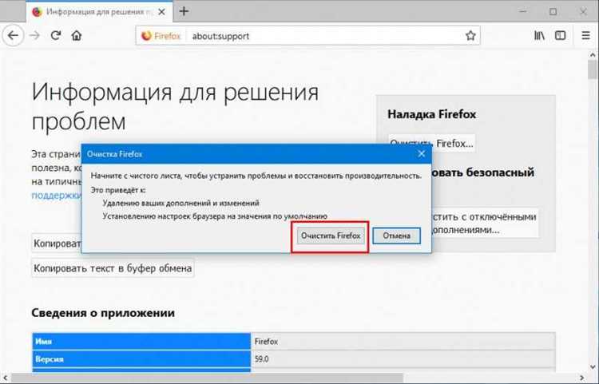Click the Имя table header cell

[141, 341]
